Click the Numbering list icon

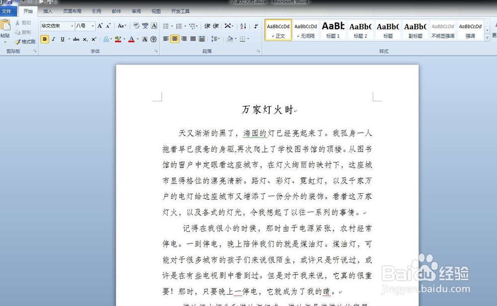click(179, 26)
